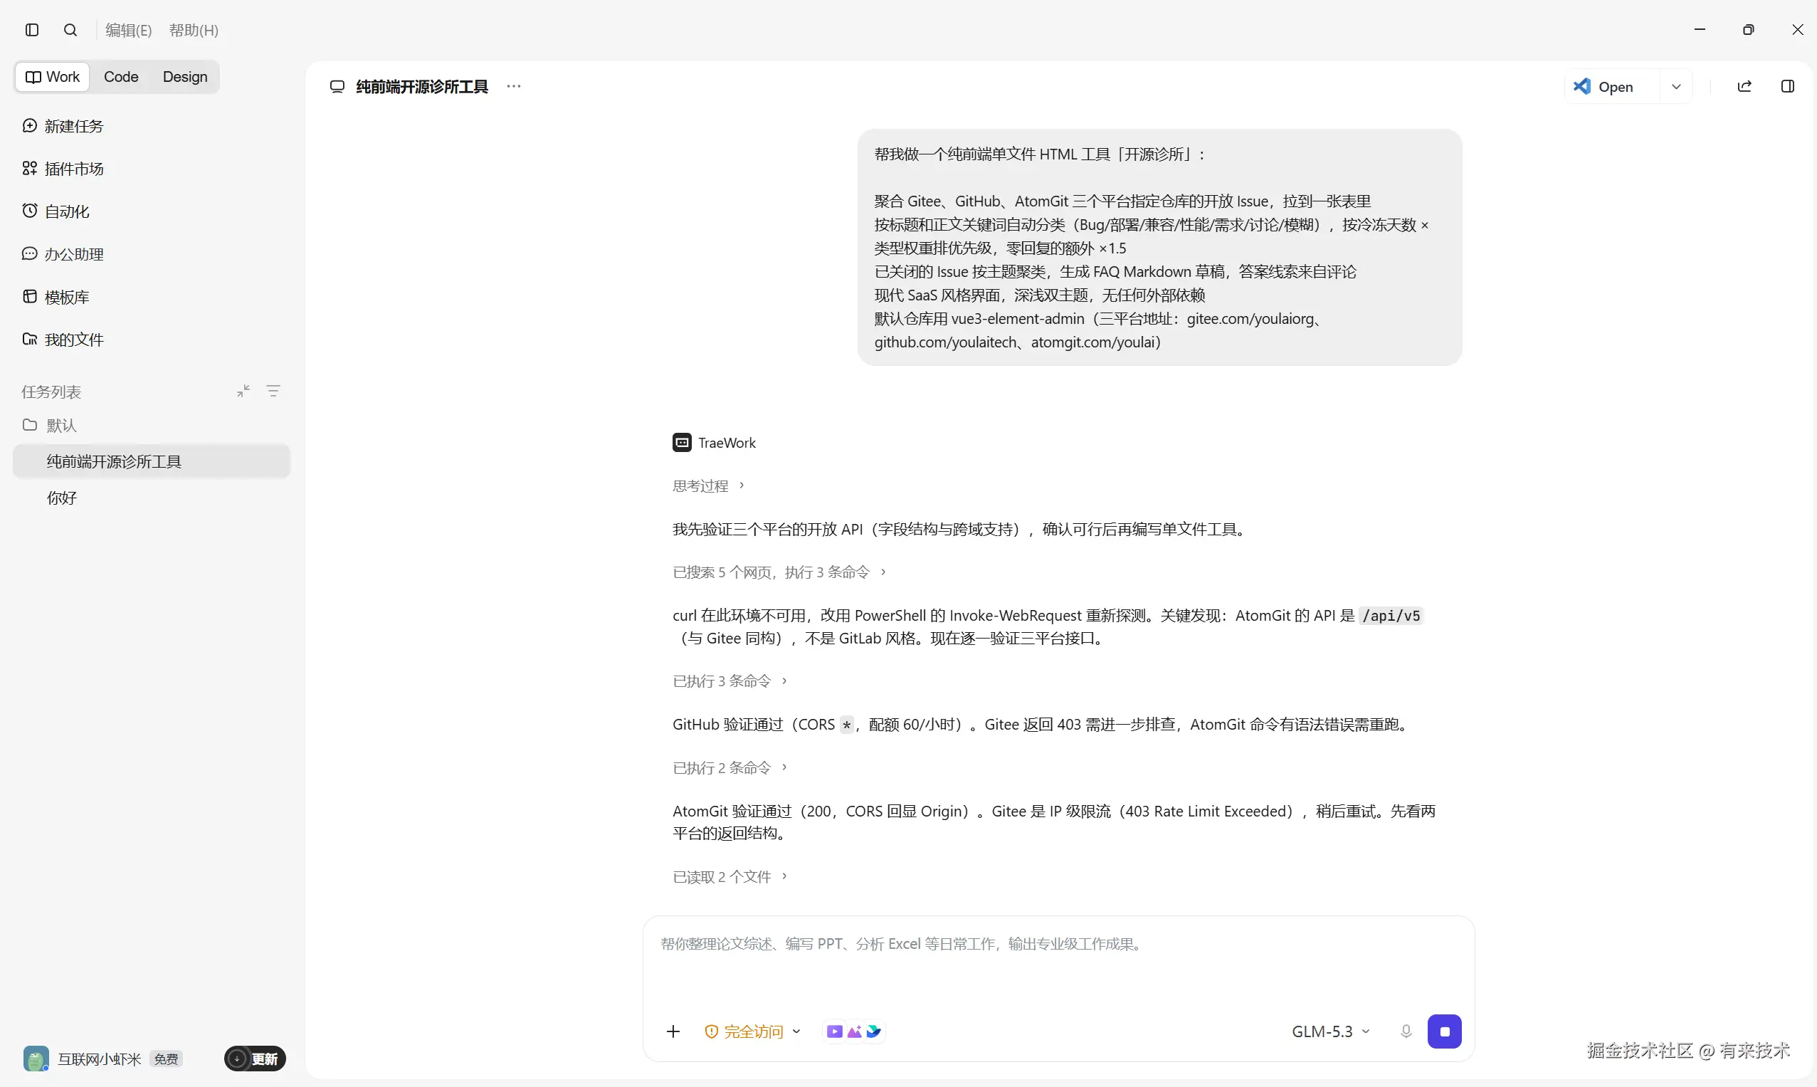Click the blue-green bird plugin icon
The height and width of the screenshot is (1087, 1817).
pos(874,1031)
